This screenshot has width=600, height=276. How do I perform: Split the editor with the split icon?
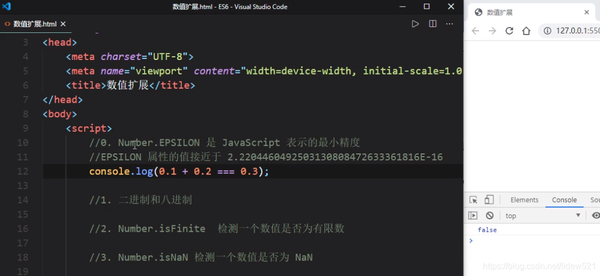pos(433,24)
